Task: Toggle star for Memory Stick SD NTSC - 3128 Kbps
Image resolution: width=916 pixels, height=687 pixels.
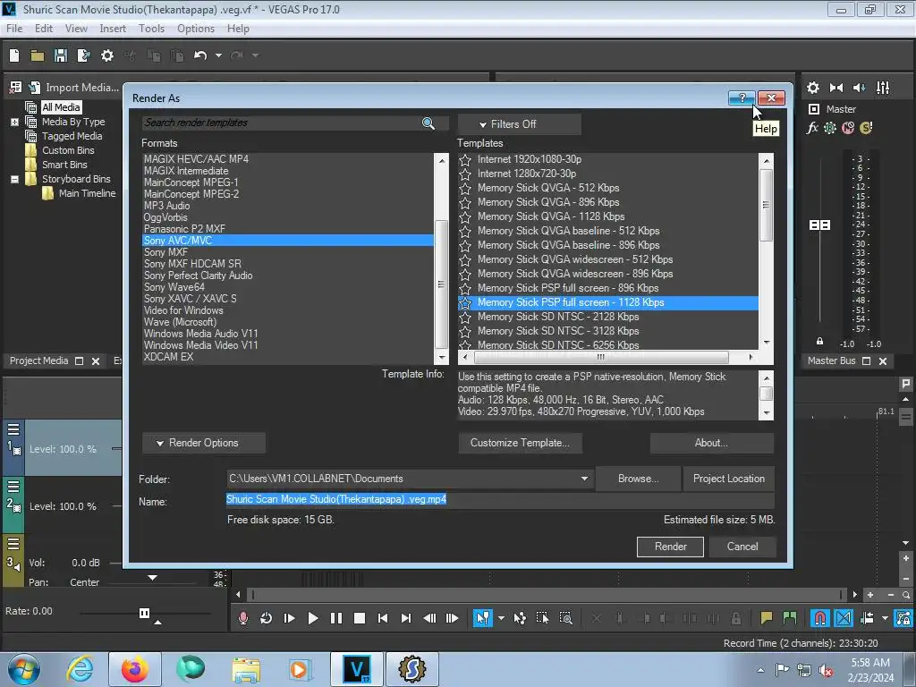Action: click(x=465, y=331)
